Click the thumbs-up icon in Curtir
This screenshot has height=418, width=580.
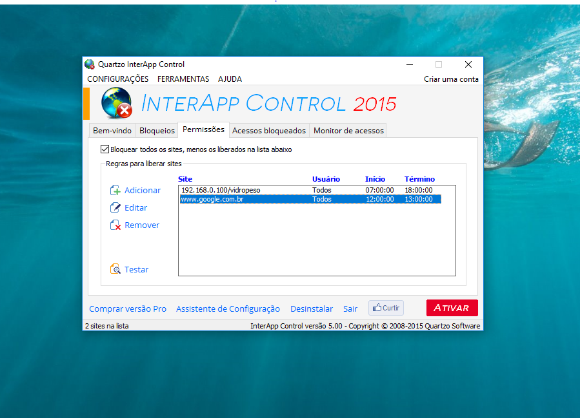tap(377, 308)
